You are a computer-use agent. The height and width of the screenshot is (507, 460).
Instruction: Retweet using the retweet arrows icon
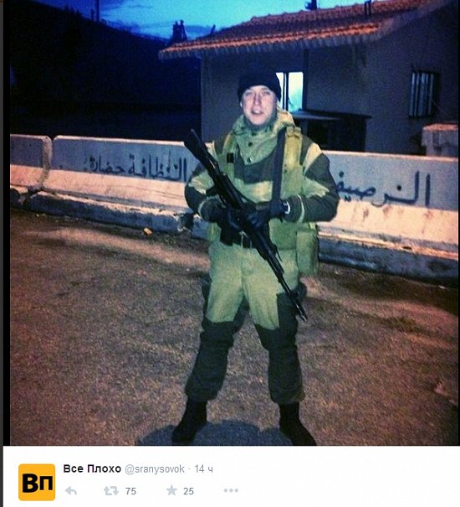(x=110, y=491)
